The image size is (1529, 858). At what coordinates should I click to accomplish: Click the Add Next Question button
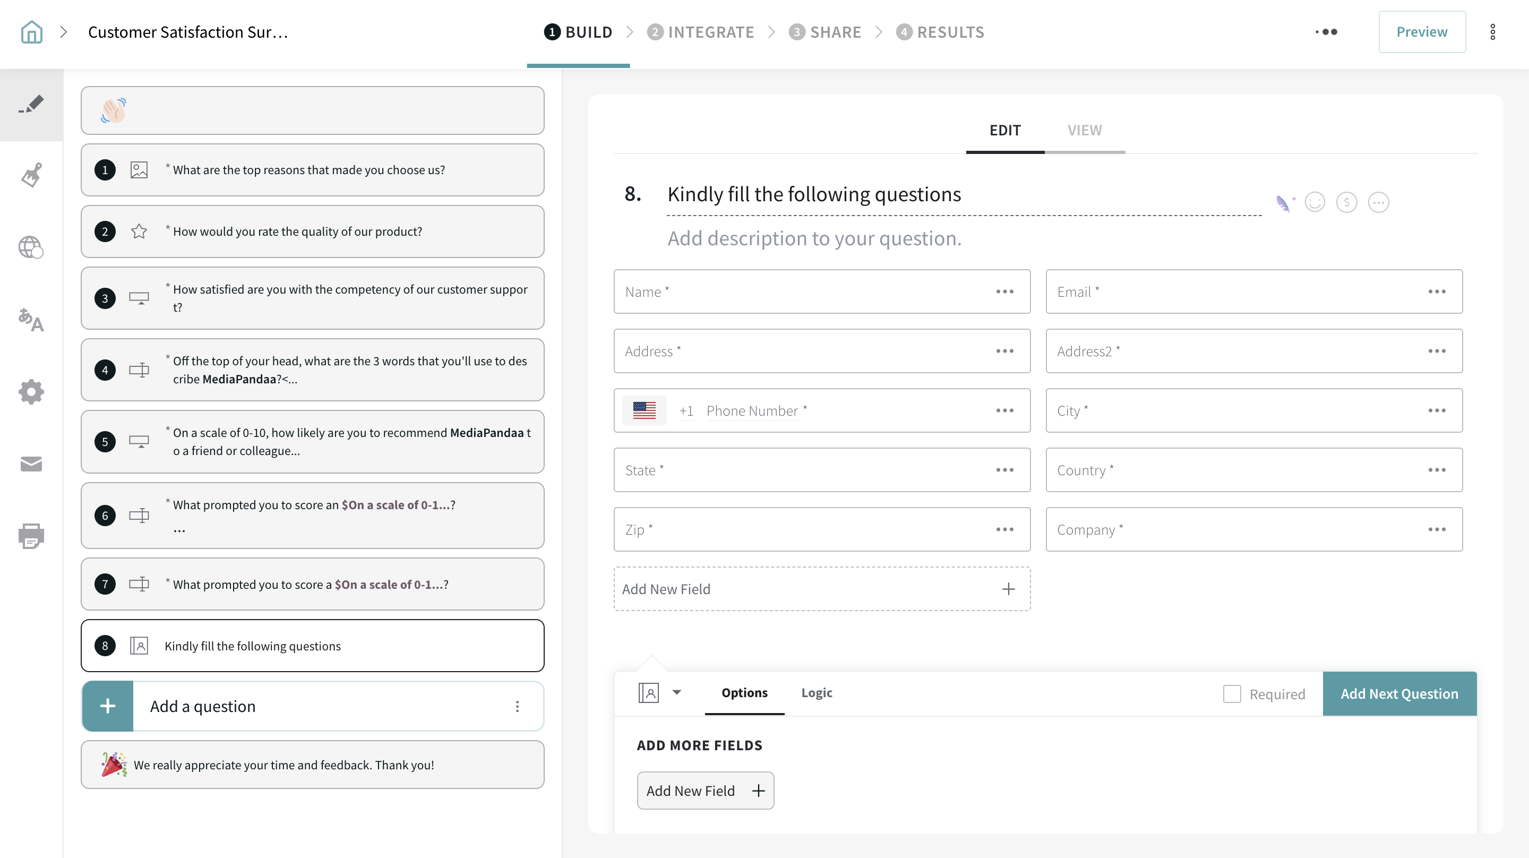(x=1399, y=693)
